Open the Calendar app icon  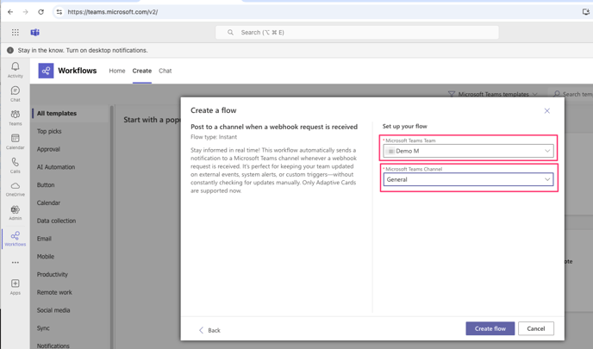[x=16, y=139]
